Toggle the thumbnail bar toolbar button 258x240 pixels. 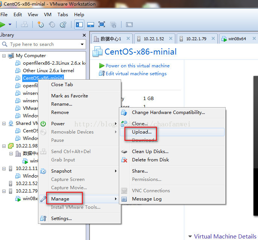(x=91, y=25)
